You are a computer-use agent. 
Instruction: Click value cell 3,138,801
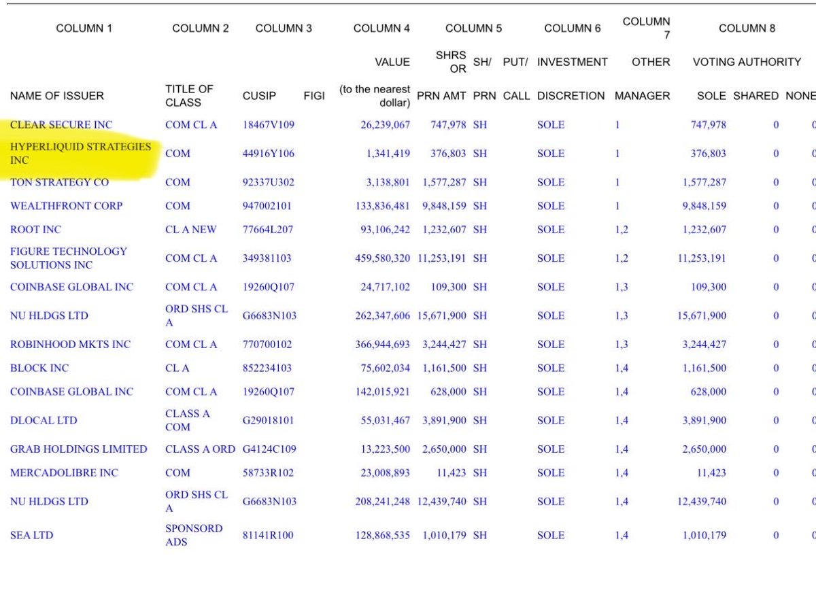click(388, 182)
